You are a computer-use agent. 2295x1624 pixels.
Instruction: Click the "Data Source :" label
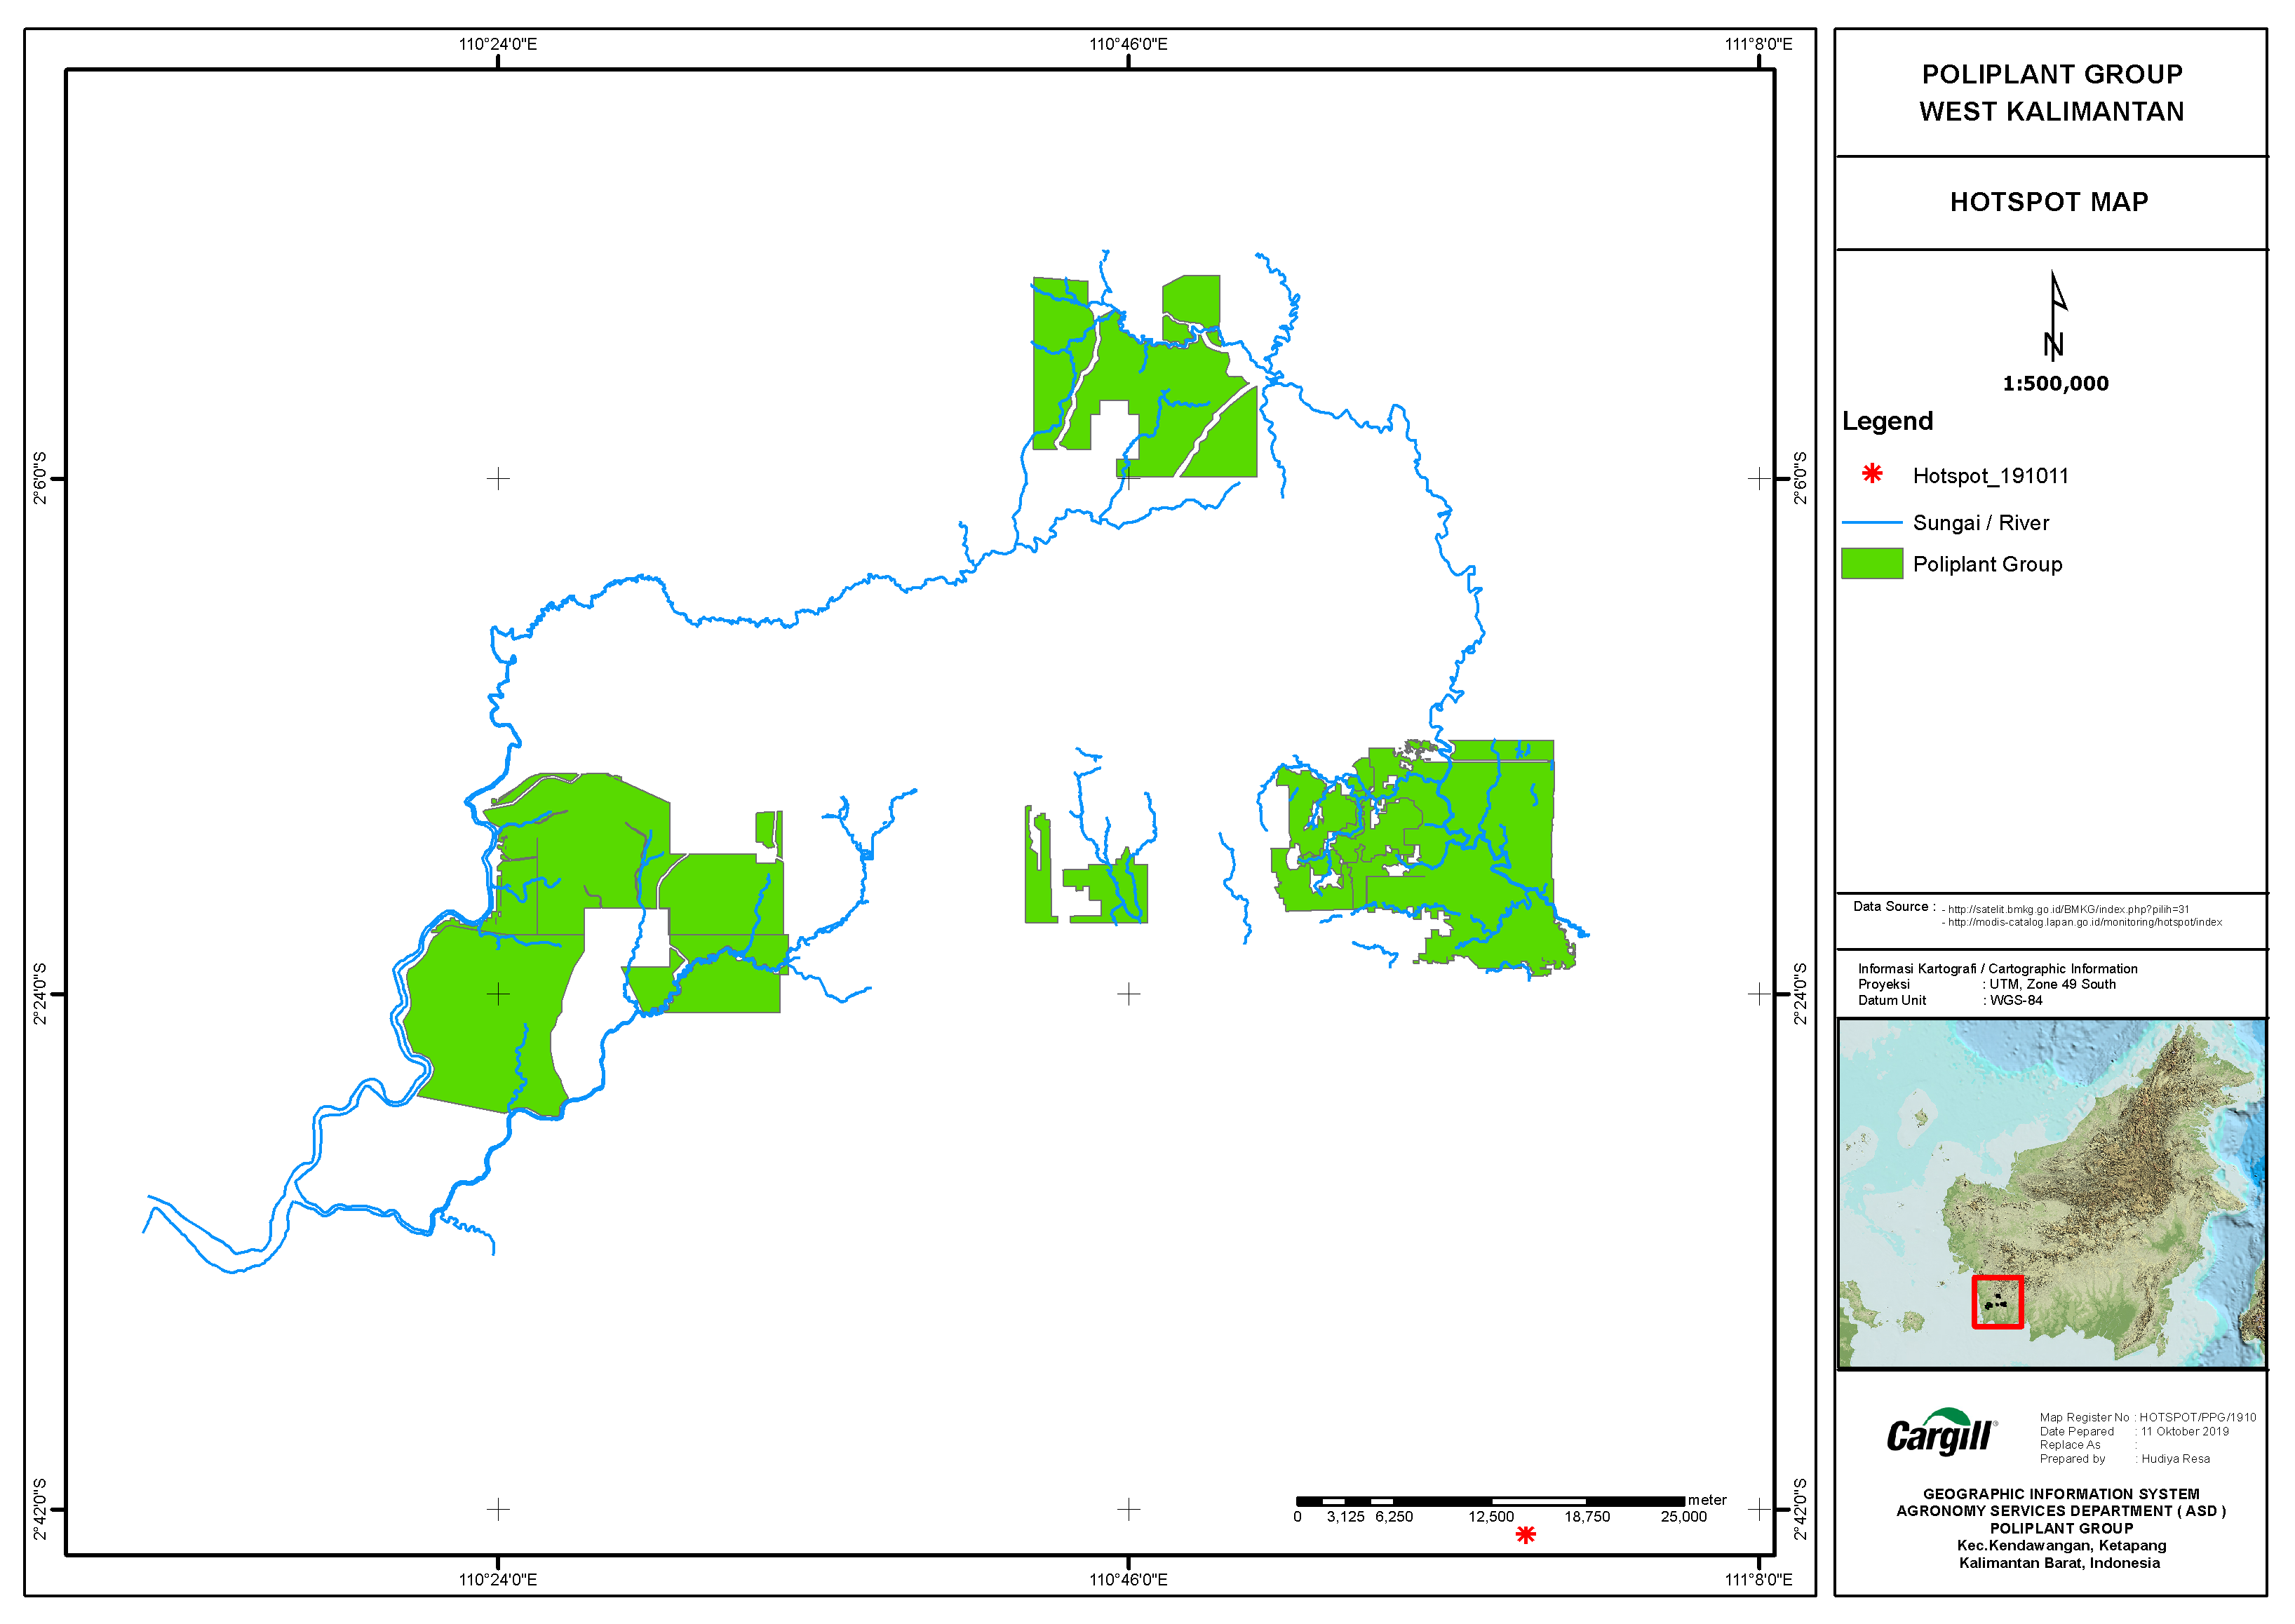pos(1894,906)
